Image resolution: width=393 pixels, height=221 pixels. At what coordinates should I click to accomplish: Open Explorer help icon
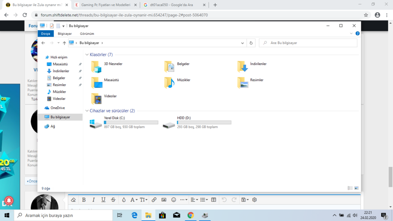[357, 34]
